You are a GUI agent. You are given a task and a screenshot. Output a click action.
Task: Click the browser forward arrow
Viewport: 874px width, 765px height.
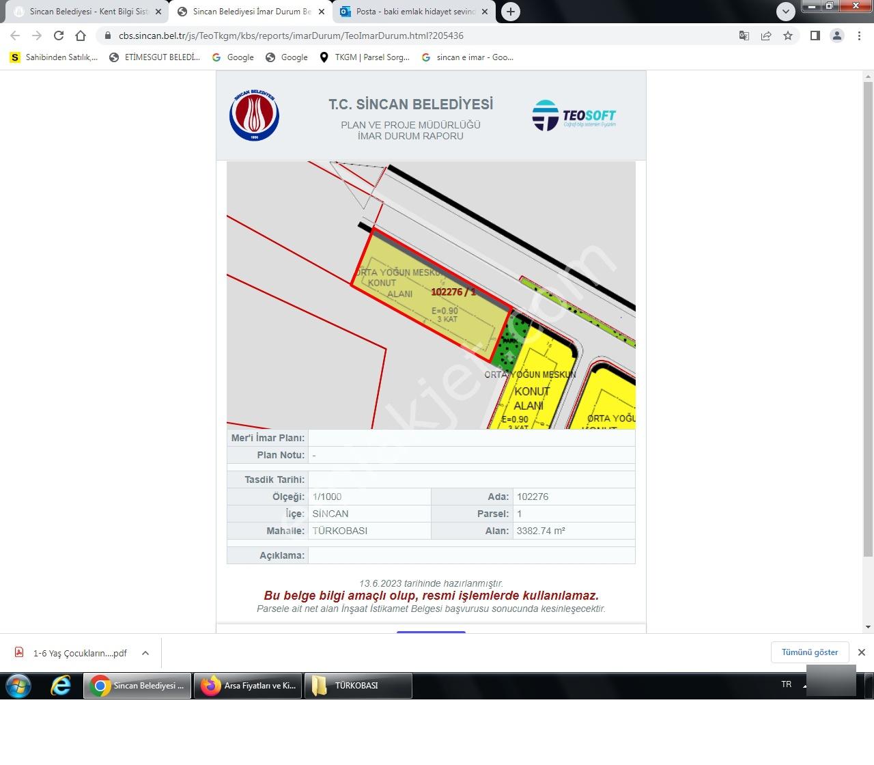coord(37,36)
